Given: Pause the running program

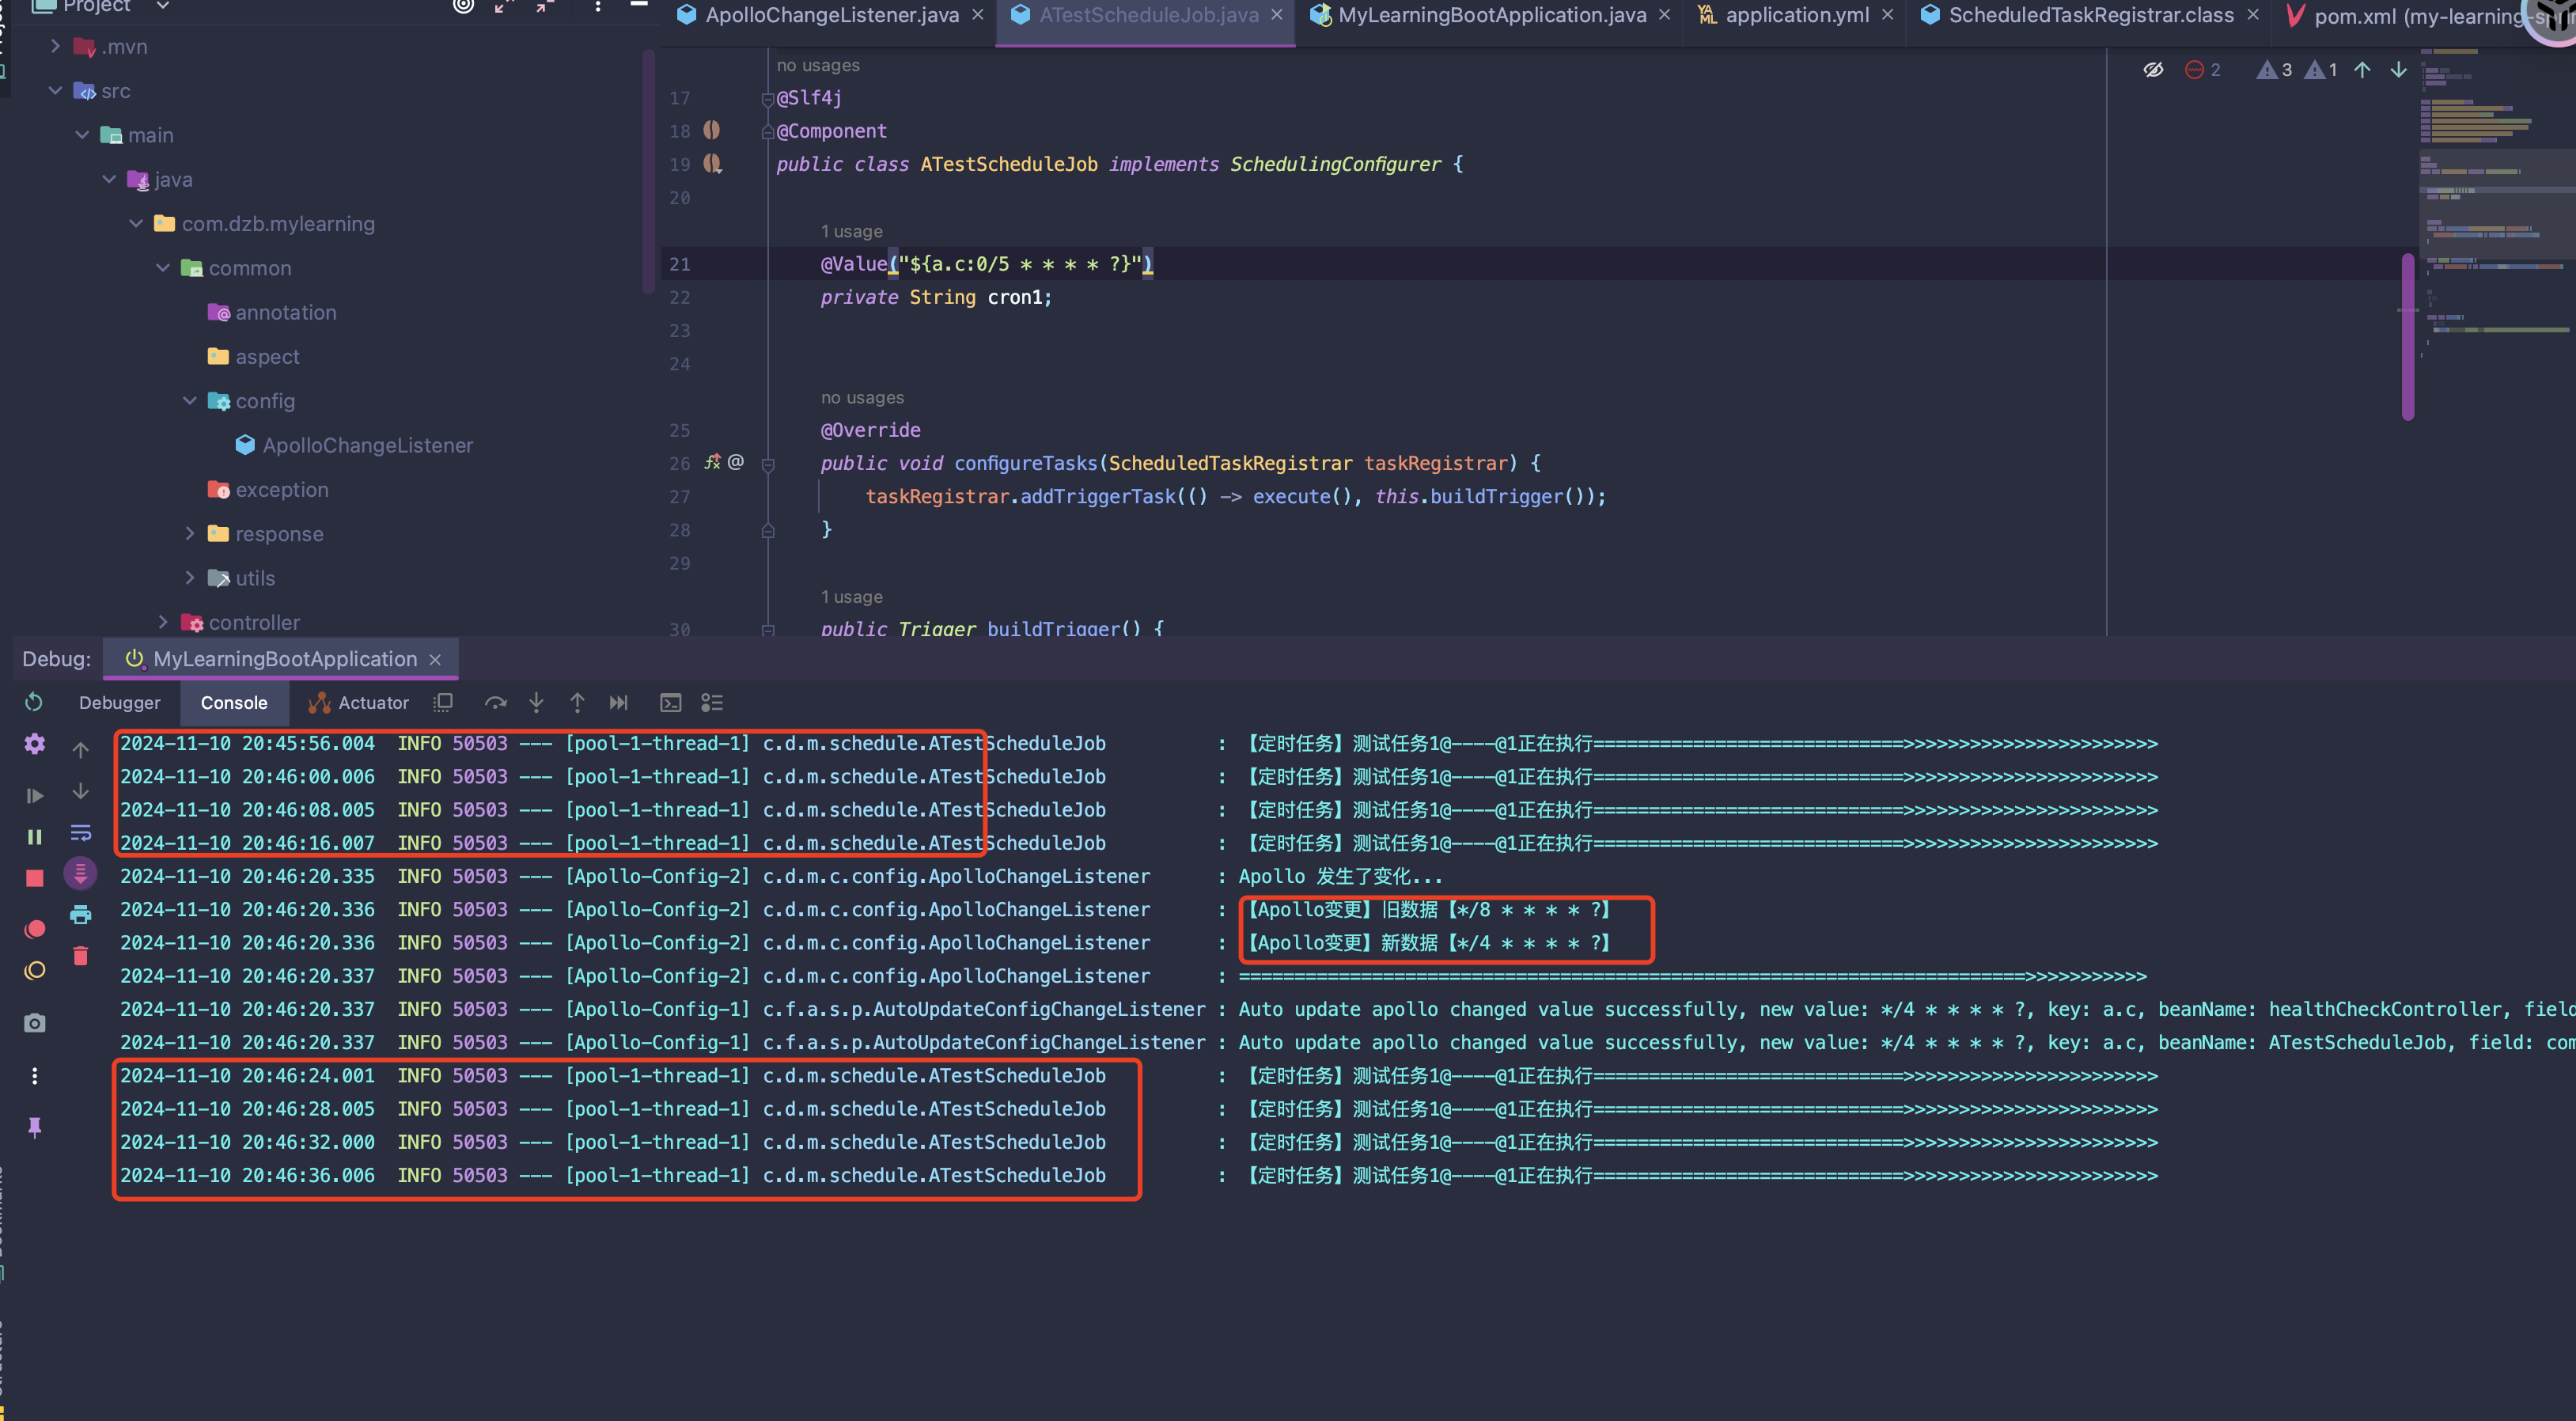Looking at the screenshot, I should tap(34, 837).
